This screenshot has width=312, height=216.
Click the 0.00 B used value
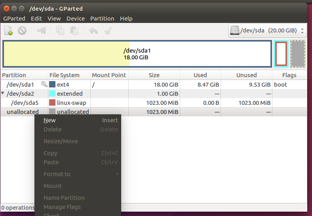pyautogui.click(x=211, y=103)
